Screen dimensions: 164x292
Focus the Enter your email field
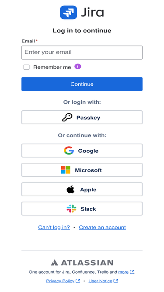pyautogui.click(x=82, y=53)
